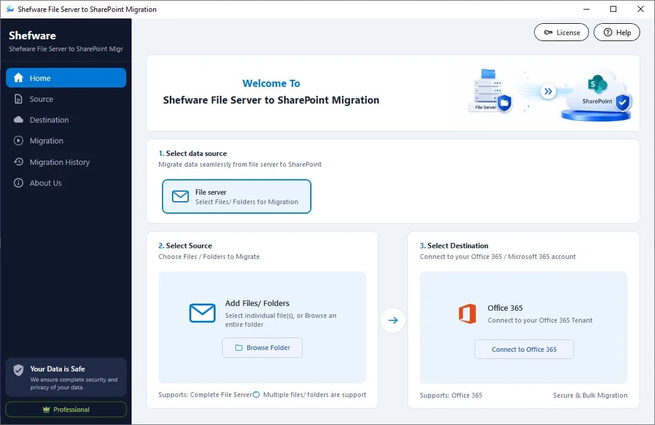Click the large envelope icon beside Add Files/ Folders
Viewport: 655px width, 425px height.
202,312
